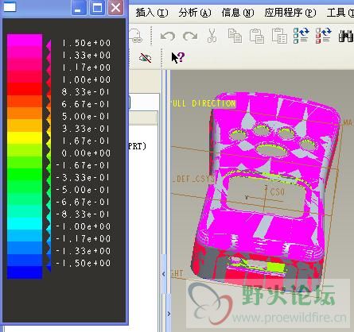This screenshot has height=332, width=354.
Task: Click the Paste Special icon
Action: pyautogui.click(x=279, y=36)
